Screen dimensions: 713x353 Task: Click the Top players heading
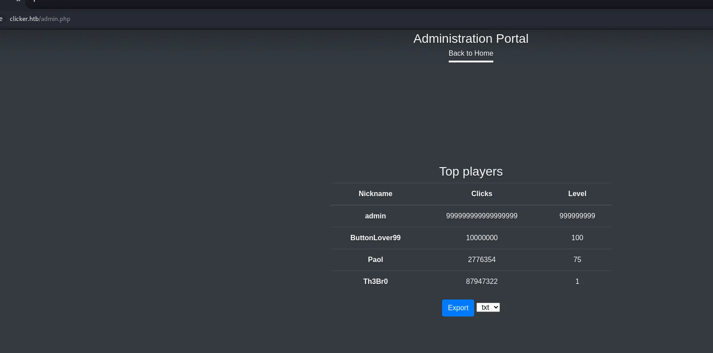(x=471, y=172)
